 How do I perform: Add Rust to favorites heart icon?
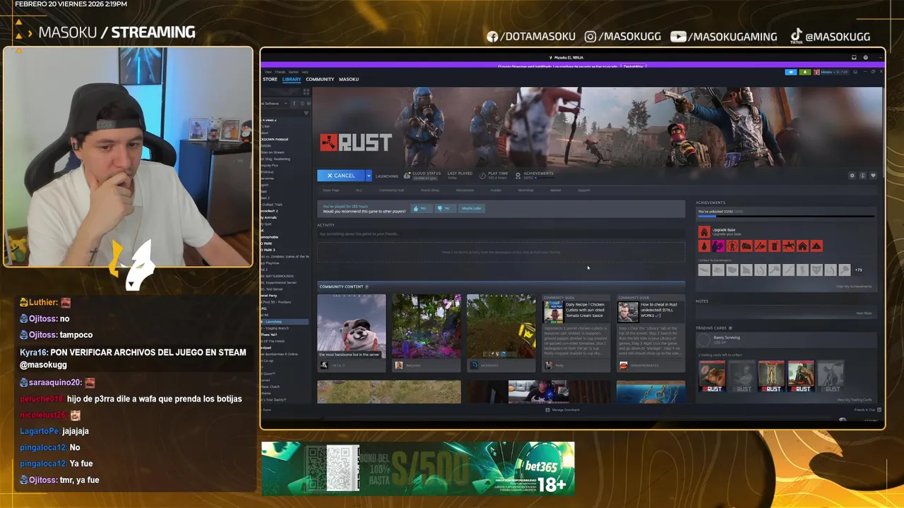point(873,176)
